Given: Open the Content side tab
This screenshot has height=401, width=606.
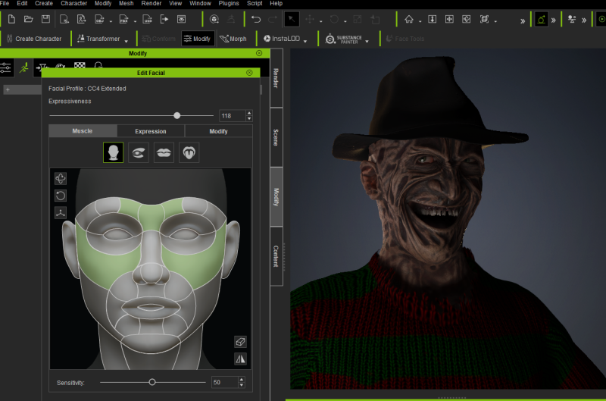Looking at the screenshot, I should click(x=276, y=256).
